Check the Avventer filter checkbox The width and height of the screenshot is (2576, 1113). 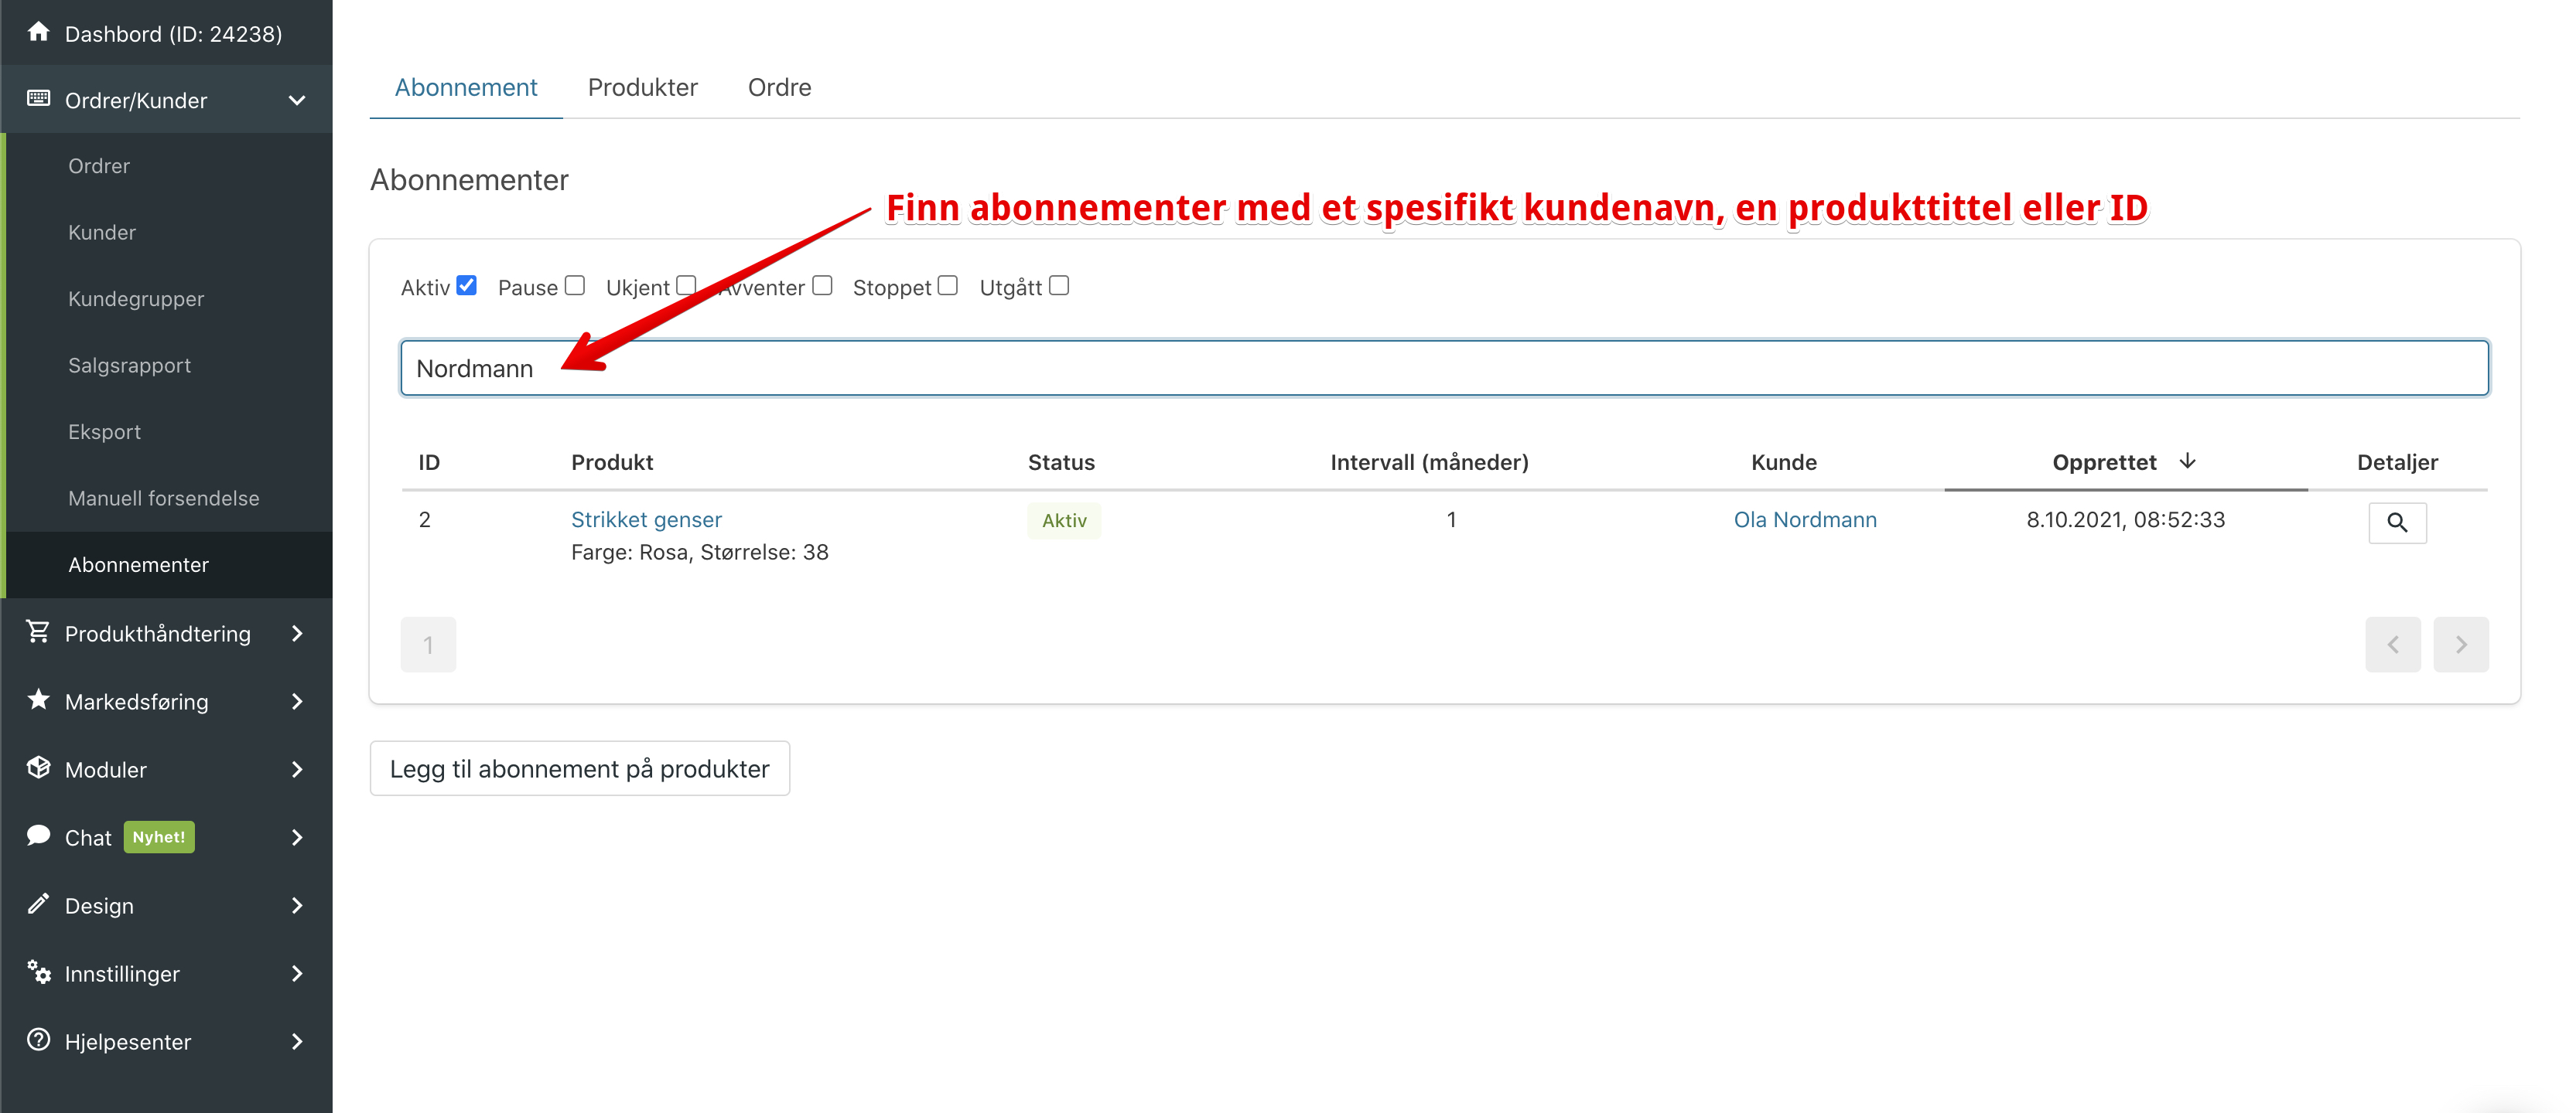[x=822, y=286]
